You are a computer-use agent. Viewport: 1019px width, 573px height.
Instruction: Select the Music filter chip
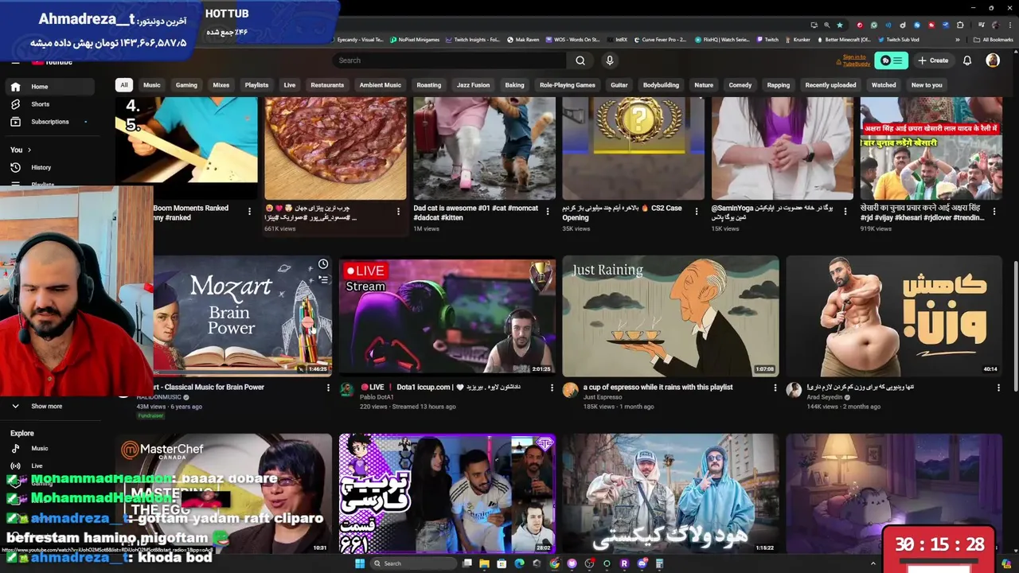(x=151, y=85)
